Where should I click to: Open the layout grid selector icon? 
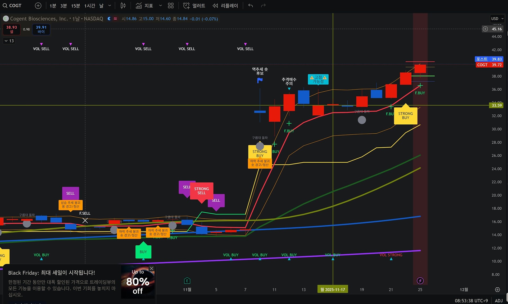tap(171, 6)
